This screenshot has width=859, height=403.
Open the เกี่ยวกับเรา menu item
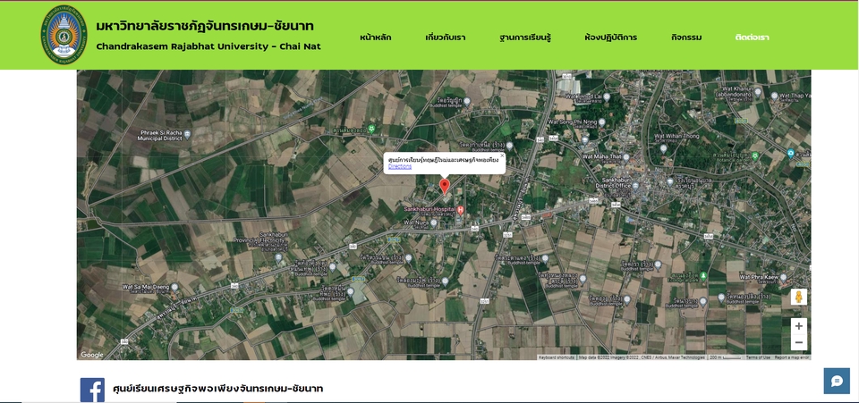tap(445, 38)
